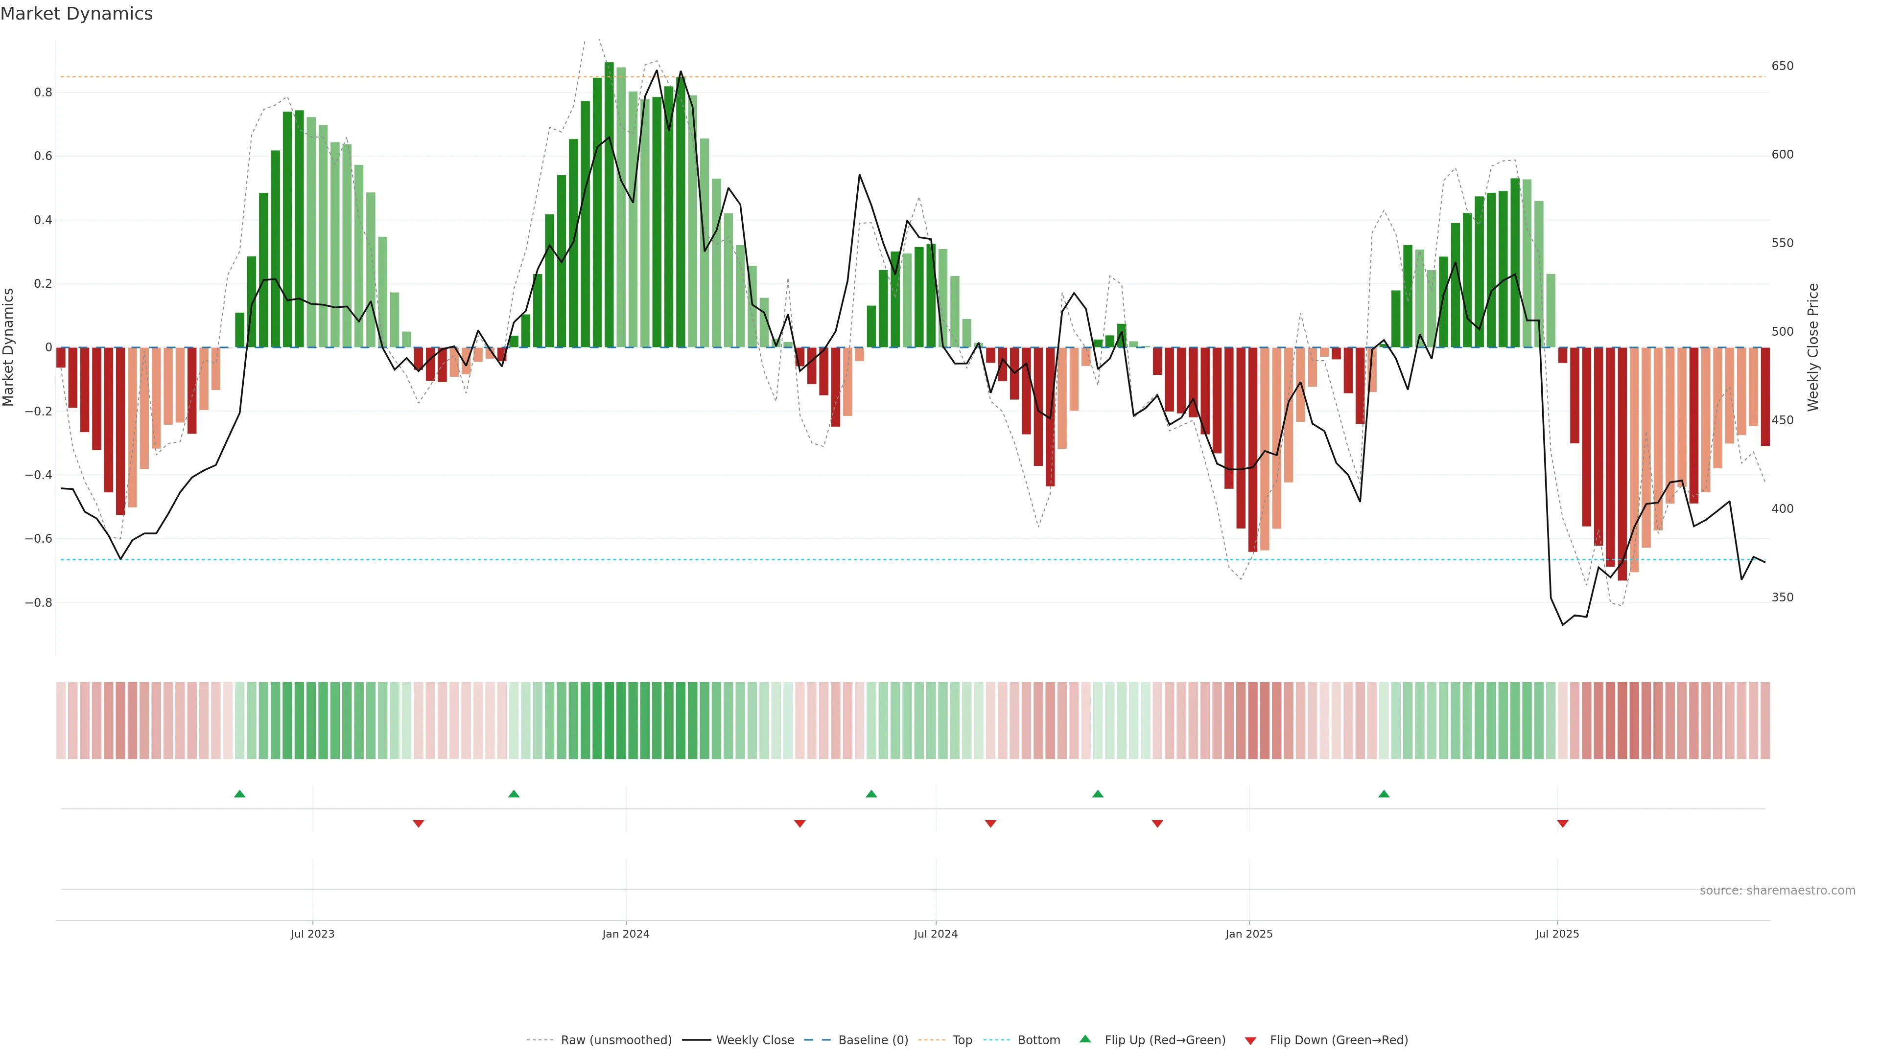This screenshot has height=1057, width=1880.
Task: Select the Jan 2024 x-axis label
Action: point(626,934)
